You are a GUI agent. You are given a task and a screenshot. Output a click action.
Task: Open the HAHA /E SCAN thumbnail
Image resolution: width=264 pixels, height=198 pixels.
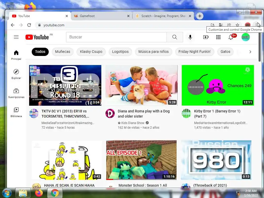point(67,160)
